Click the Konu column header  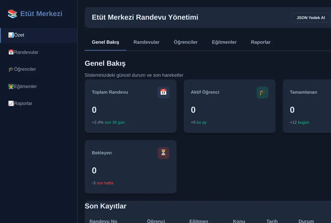(239, 221)
